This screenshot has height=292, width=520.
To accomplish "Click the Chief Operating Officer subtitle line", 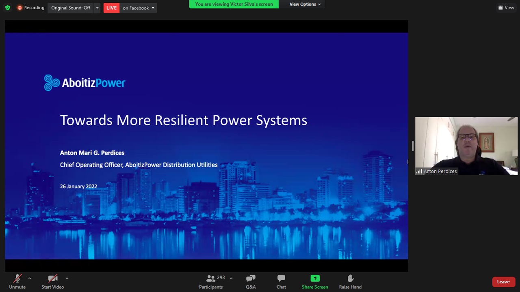I will click(139, 165).
